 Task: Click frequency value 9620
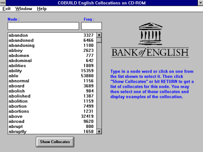[x=88, y=121]
